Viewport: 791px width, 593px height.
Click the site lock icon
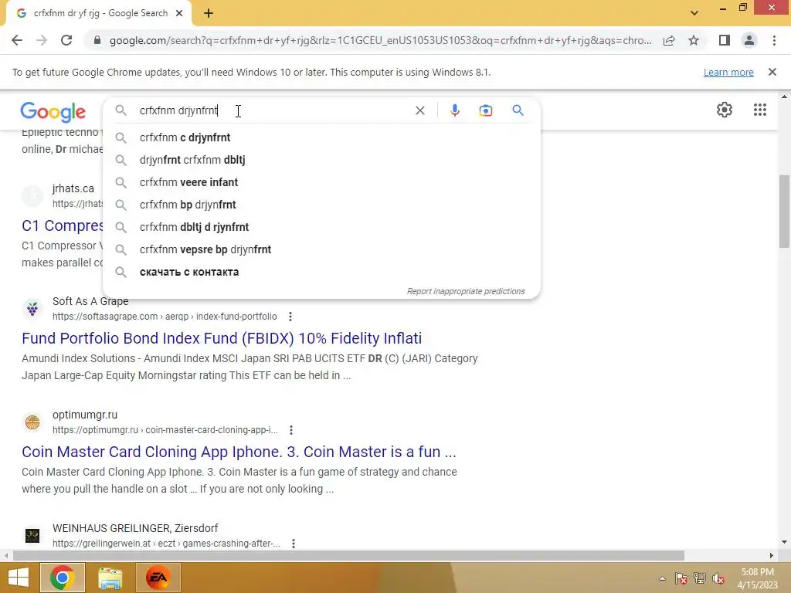(x=97, y=40)
